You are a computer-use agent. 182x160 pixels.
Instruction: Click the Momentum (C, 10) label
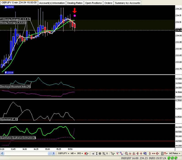coord(9,119)
